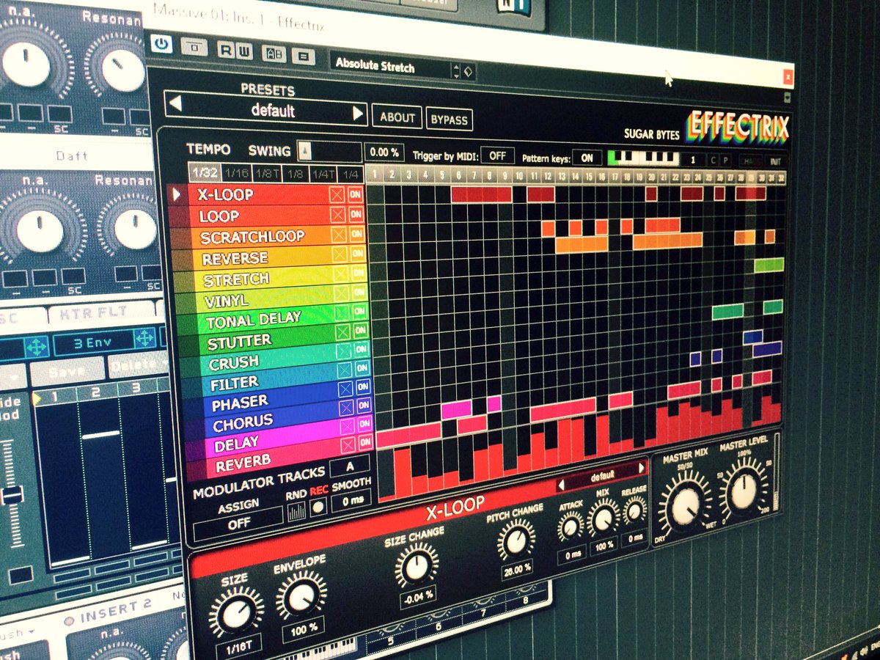Clear STUTTER track with its X icon
The height and width of the screenshot is (660, 880).
[x=342, y=332]
